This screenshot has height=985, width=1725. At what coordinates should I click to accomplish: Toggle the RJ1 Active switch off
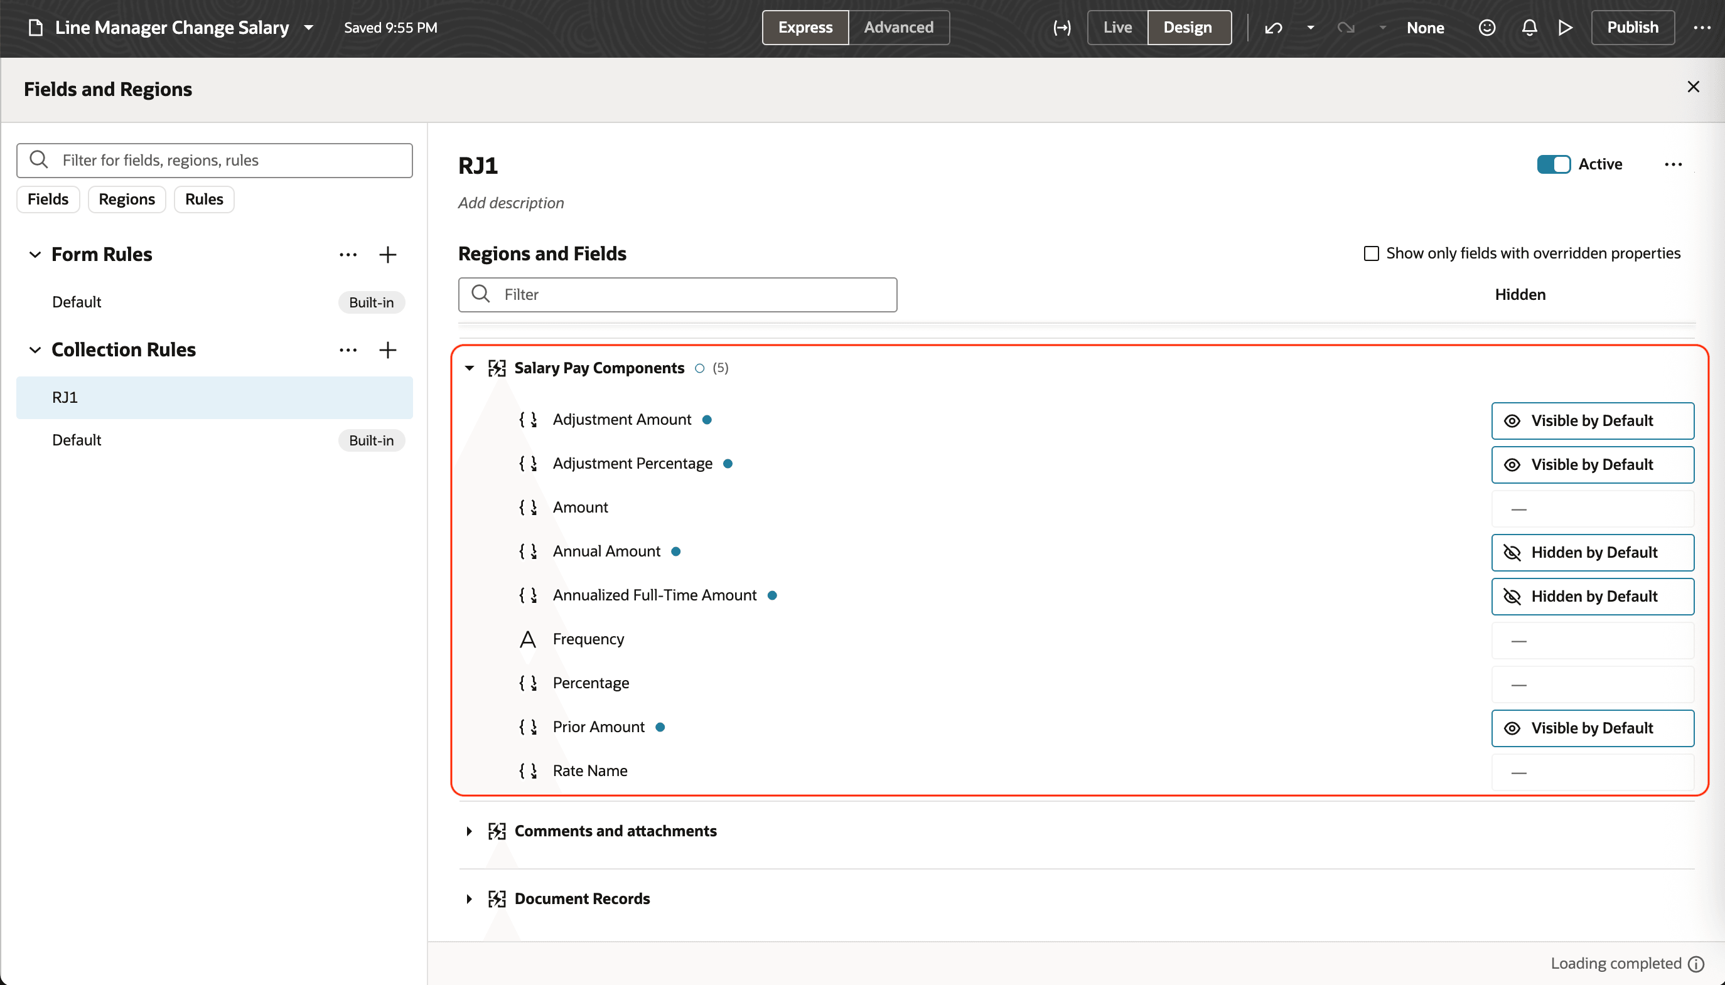tap(1553, 164)
